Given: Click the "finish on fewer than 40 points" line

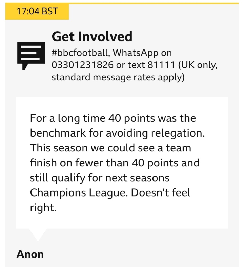Looking at the screenshot, I should point(115,163).
